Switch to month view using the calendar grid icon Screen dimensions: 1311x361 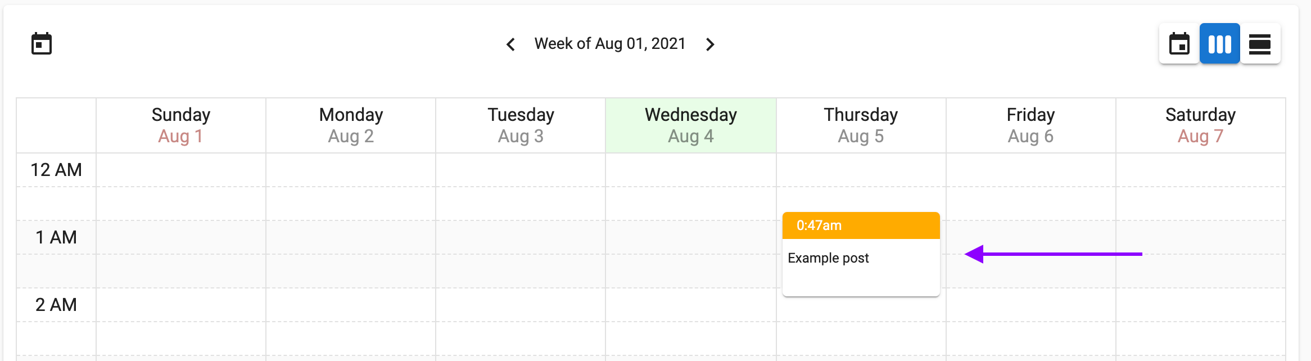pos(1179,43)
